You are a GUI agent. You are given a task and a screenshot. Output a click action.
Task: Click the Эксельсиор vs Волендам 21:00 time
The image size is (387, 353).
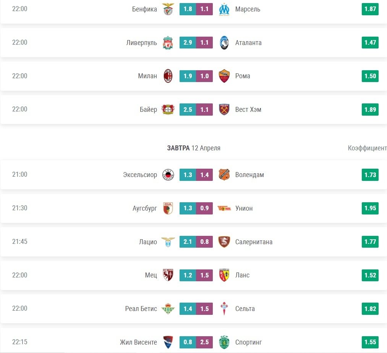point(20,175)
